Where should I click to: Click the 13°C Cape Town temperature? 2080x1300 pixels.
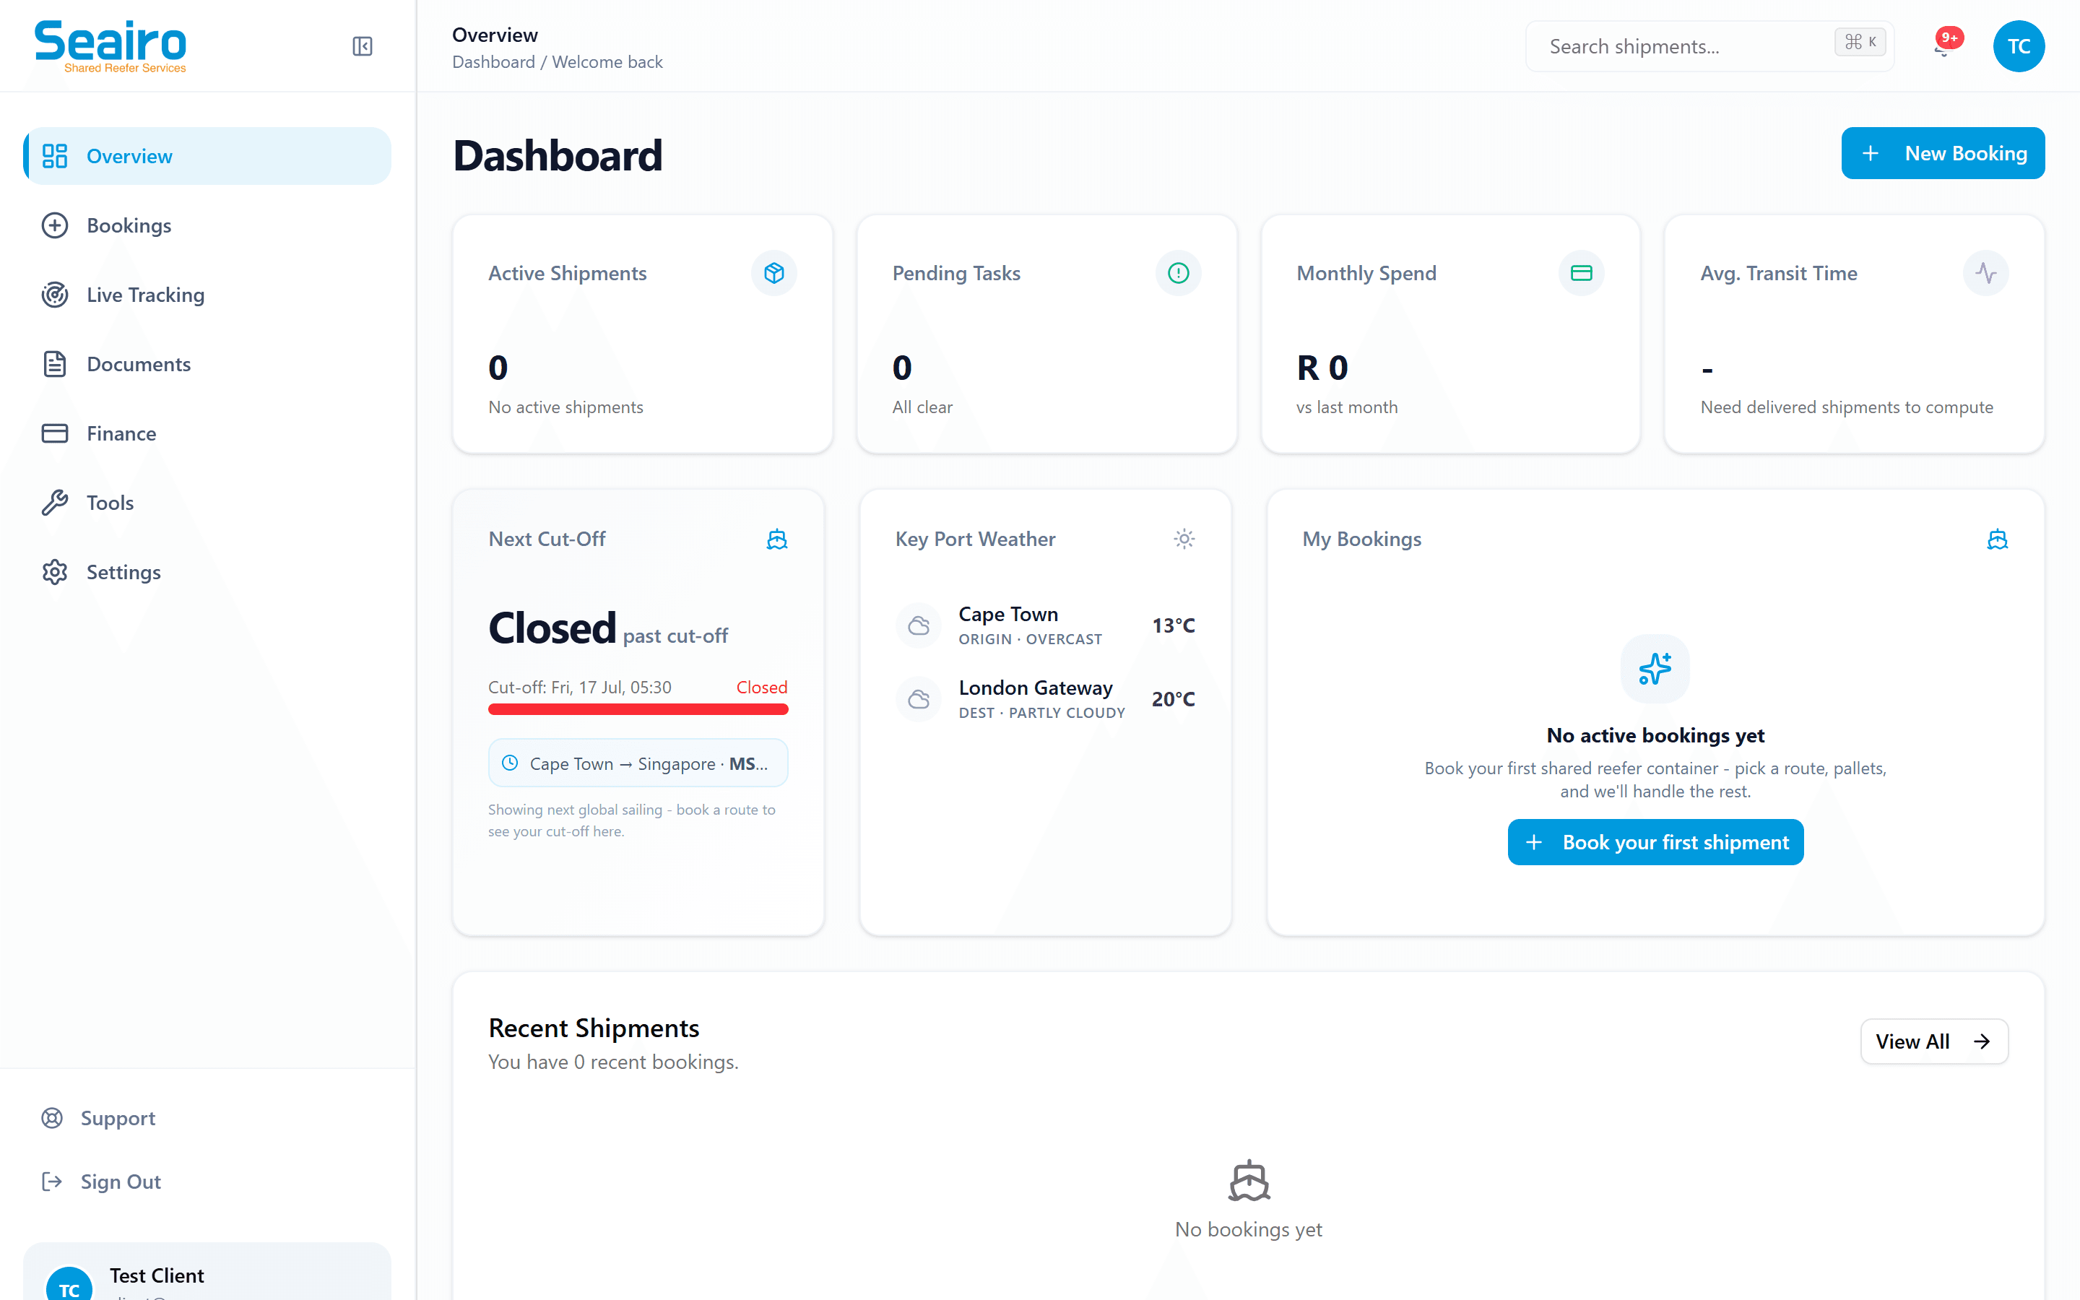1173,626
